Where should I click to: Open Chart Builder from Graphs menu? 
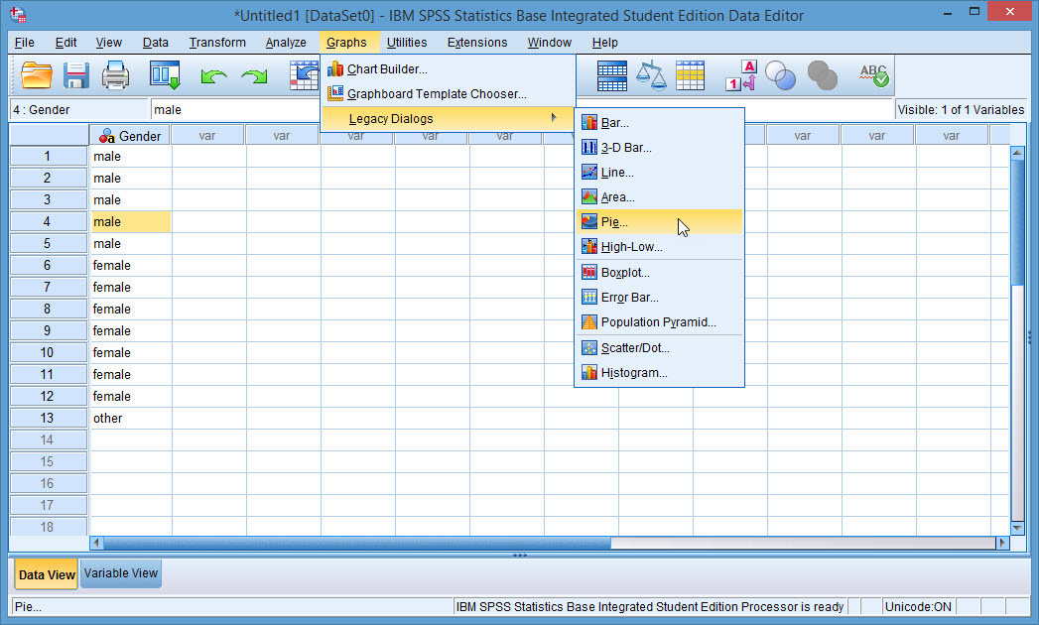coord(448,68)
